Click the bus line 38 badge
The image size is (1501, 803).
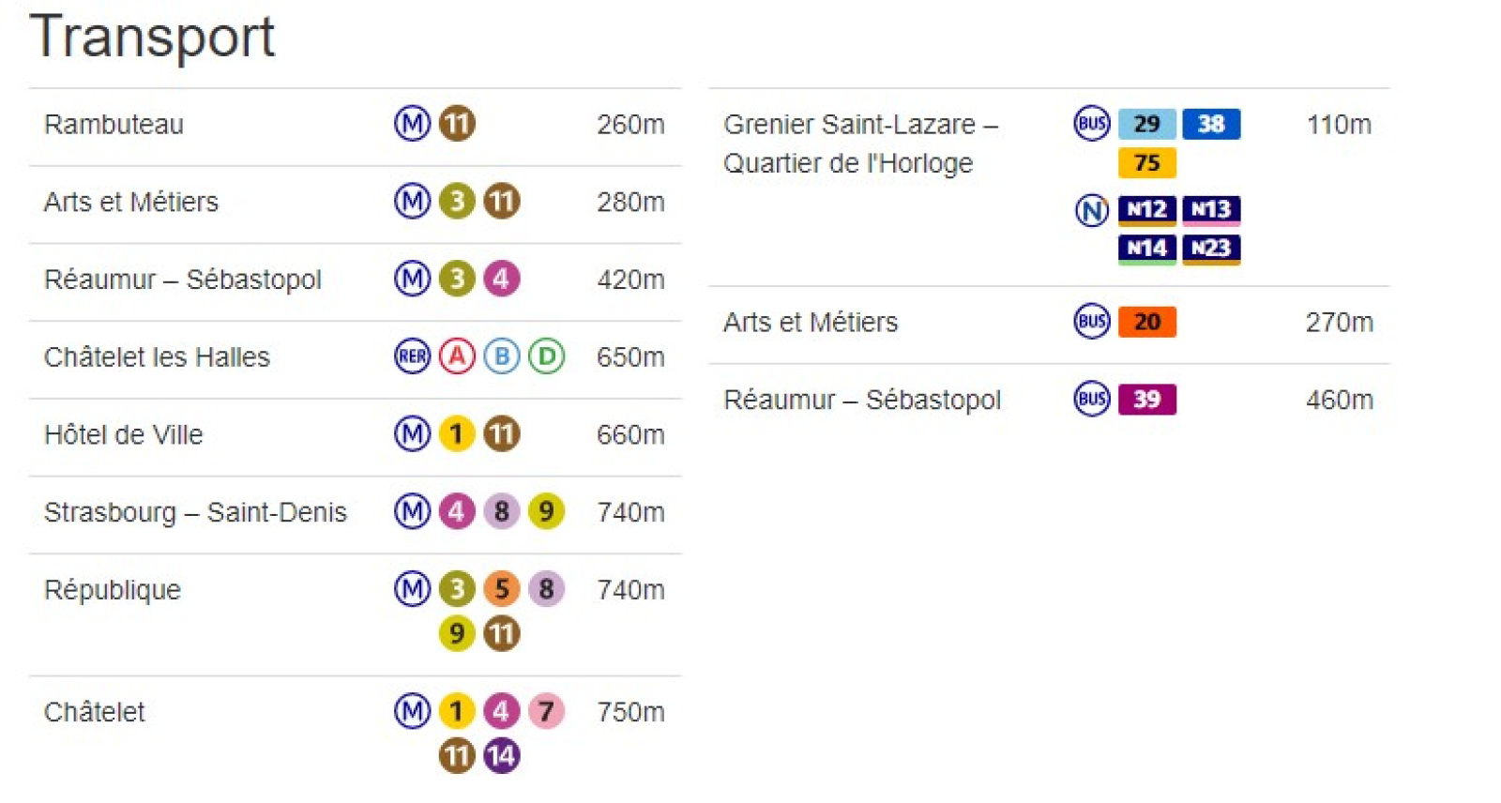[1211, 124]
